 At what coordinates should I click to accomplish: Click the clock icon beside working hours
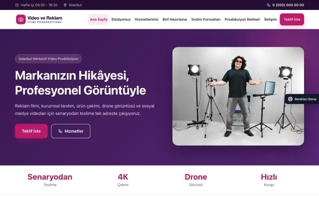tap(17, 5)
